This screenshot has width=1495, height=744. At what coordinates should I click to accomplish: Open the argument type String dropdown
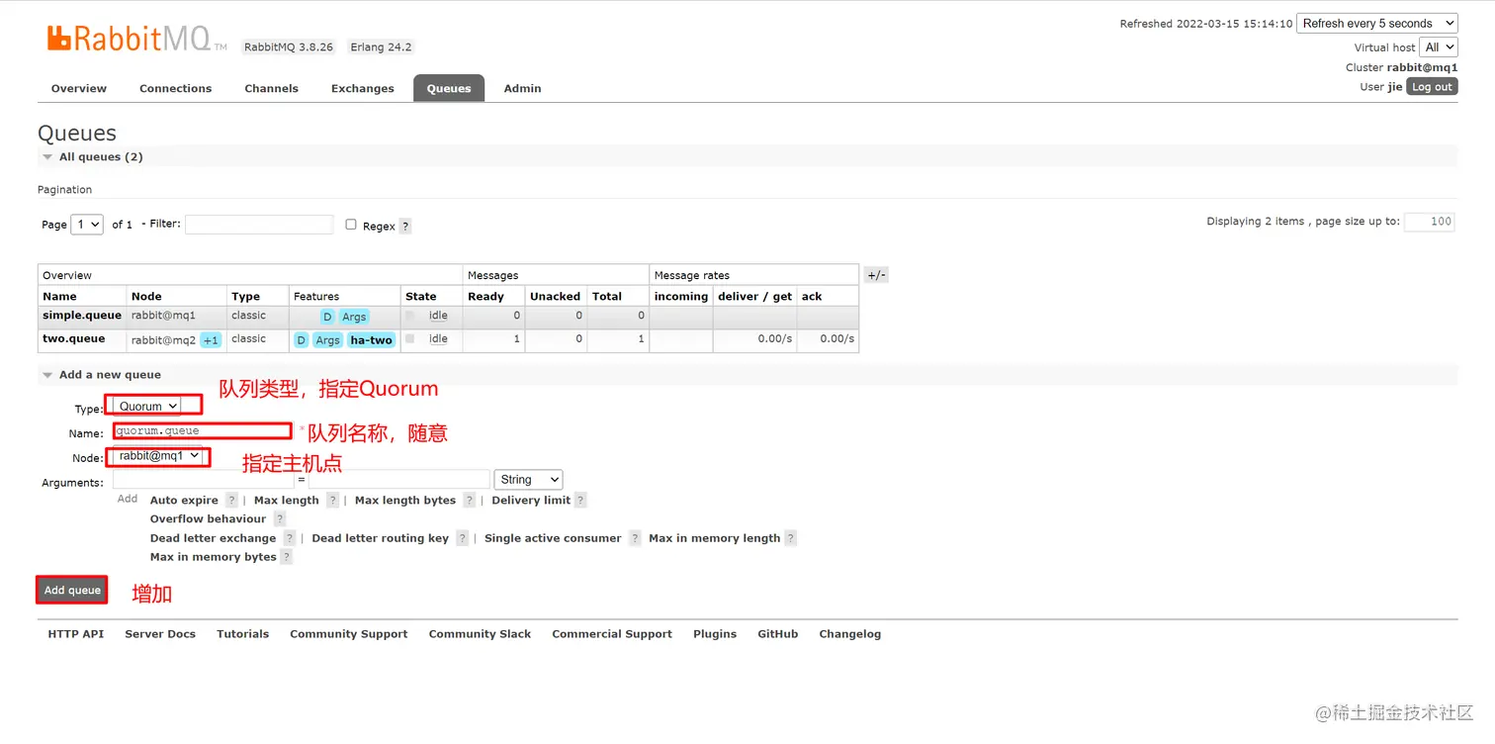(x=528, y=479)
